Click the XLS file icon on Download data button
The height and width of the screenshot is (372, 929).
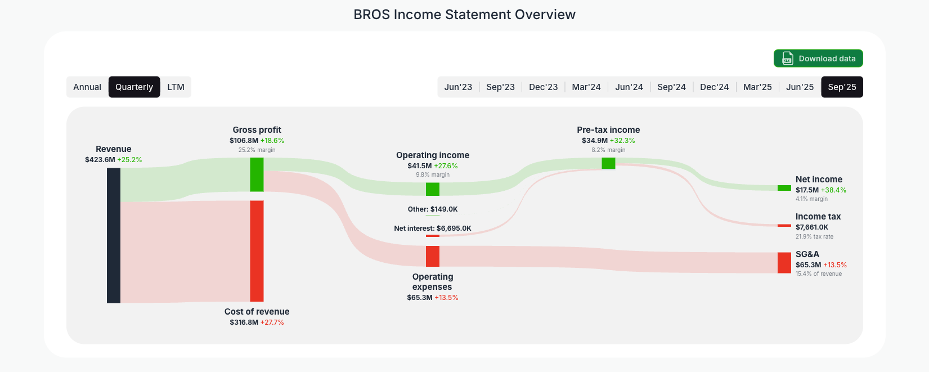(x=787, y=58)
